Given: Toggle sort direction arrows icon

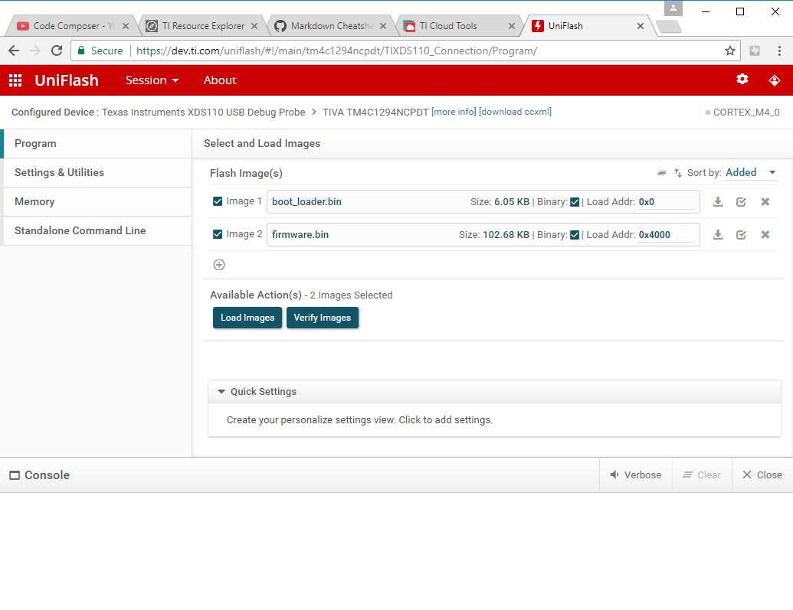Looking at the screenshot, I should pos(678,173).
